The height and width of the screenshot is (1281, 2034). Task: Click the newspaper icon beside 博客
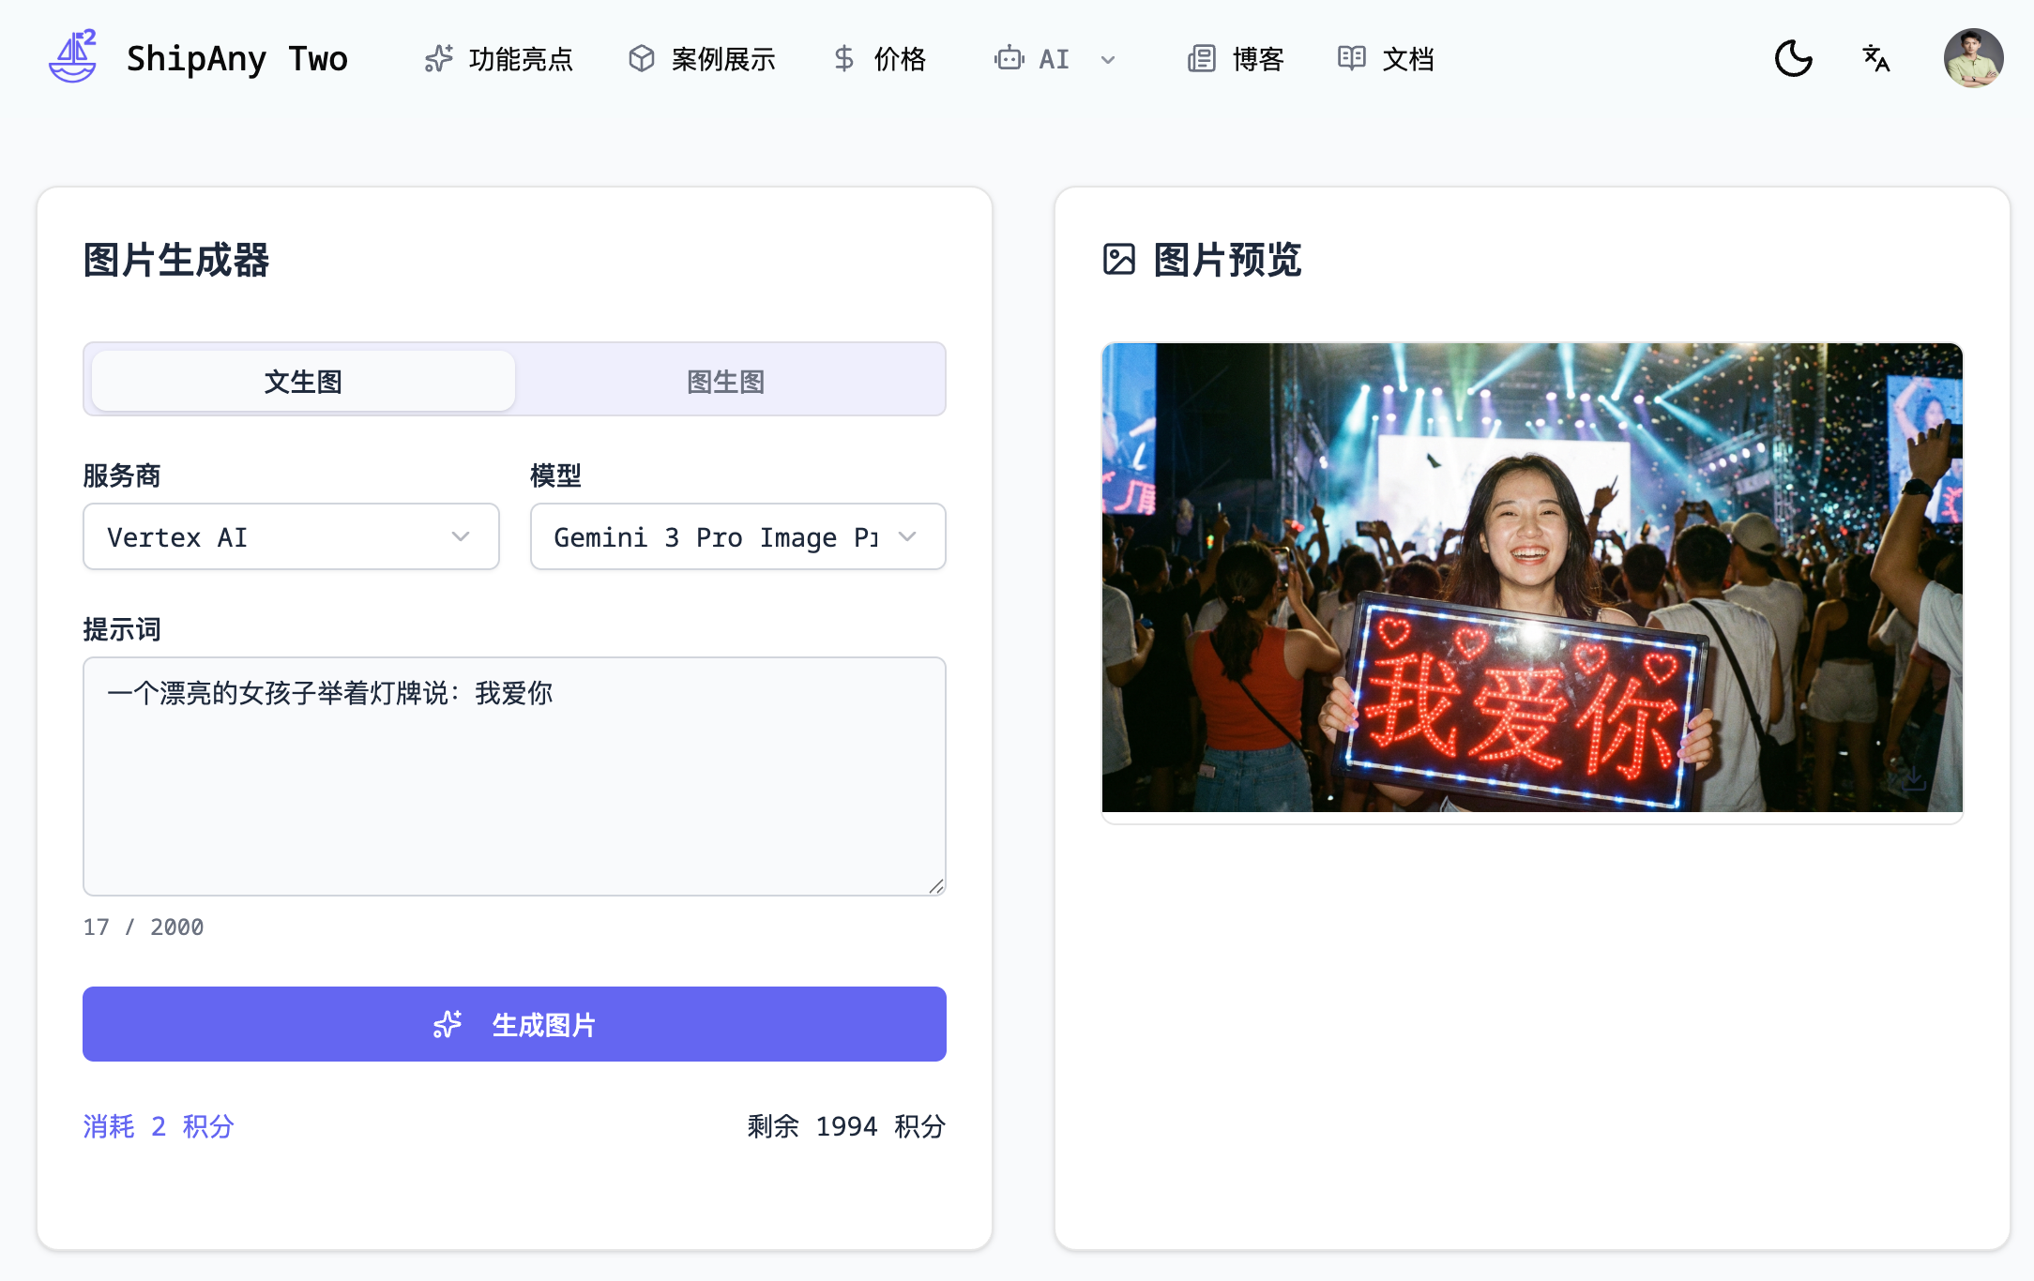(1201, 59)
